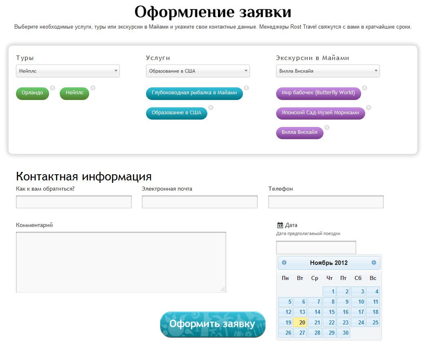Select November 29 in calendar
The image size is (427, 351).
[x=330, y=333]
